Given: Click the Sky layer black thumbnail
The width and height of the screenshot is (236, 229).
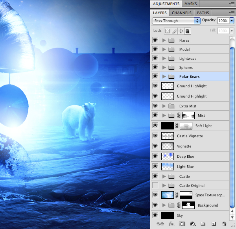Looking at the screenshot, I should coord(168,216).
